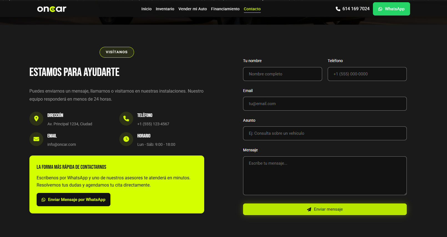
Task: Click WhatsApp icon in black message button
Action: (x=44, y=200)
